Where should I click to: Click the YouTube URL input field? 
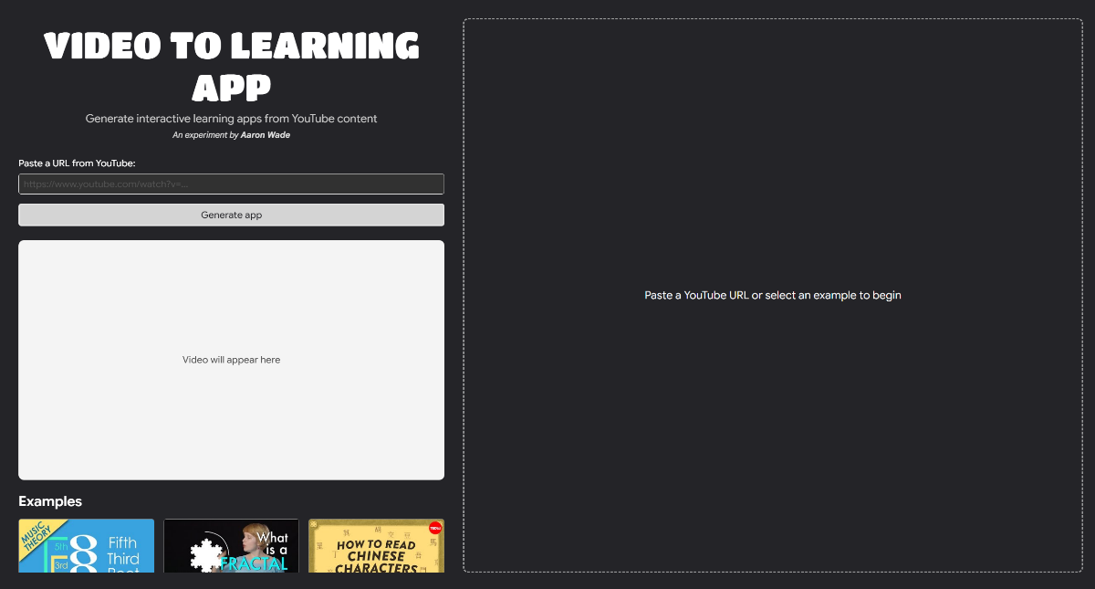pyautogui.click(x=231, y=184)
